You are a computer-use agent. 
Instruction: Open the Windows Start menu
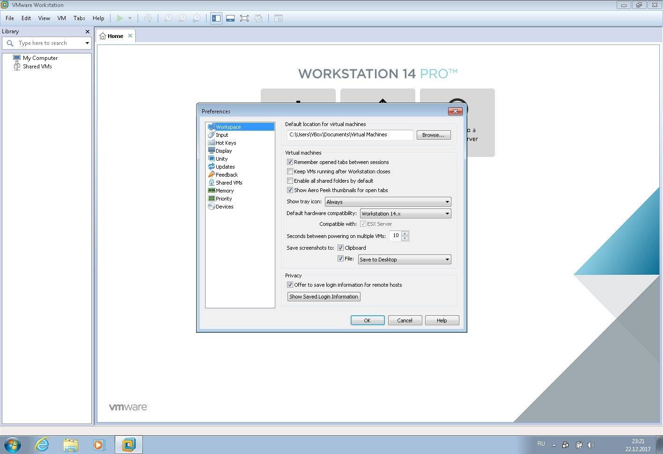coord(13,445)
